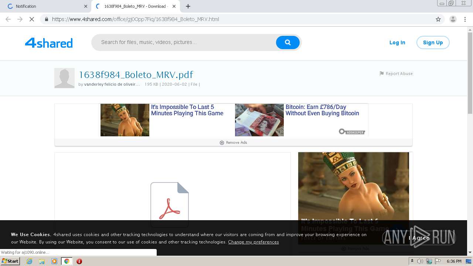Image resolution: width=473 pixels, height=266 pixels.
Task: Open uploader vanderley felicio de oliveir profile
Action: point(112,84)
